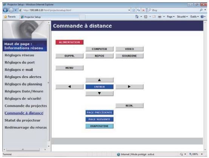This screenshot has height=158, width=209.
Task: Click the Read mail icon
Action: tap(154, 17)
